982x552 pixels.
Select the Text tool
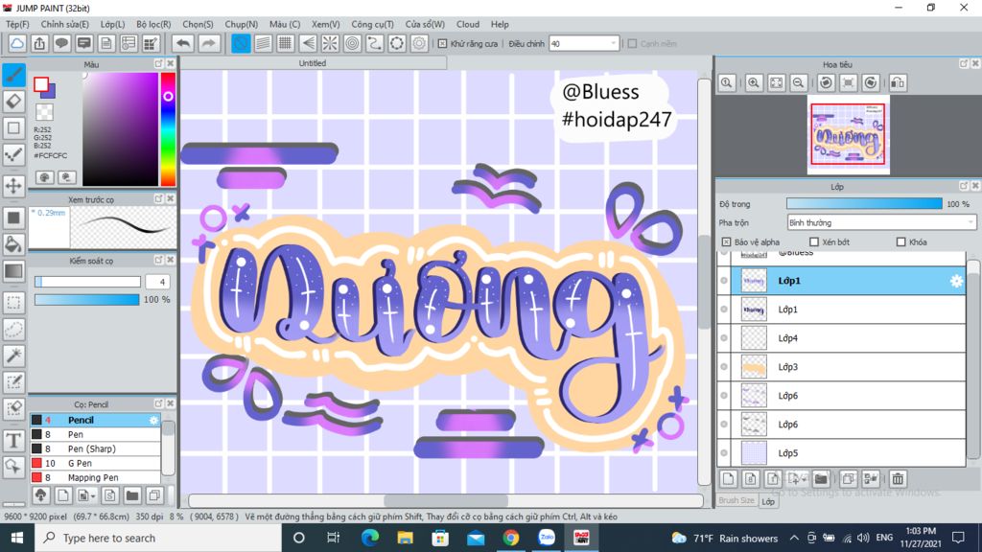[13, 441]
